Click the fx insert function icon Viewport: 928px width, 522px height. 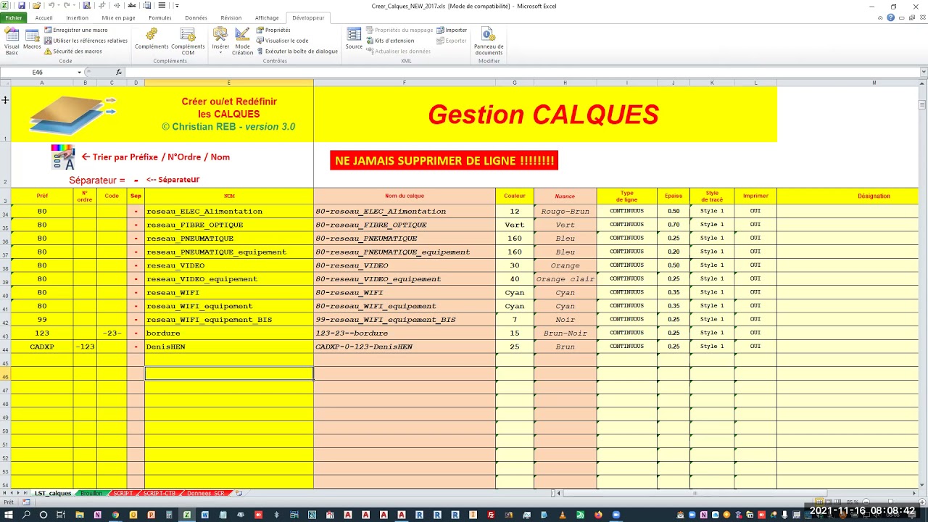pyautogui.click(x=119, y=72)
